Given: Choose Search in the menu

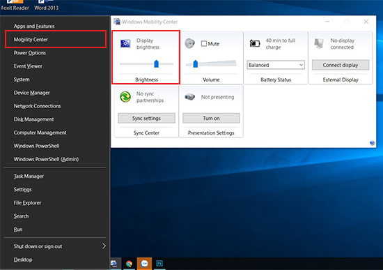Looking at the screenshot, I should click(21, 216).
